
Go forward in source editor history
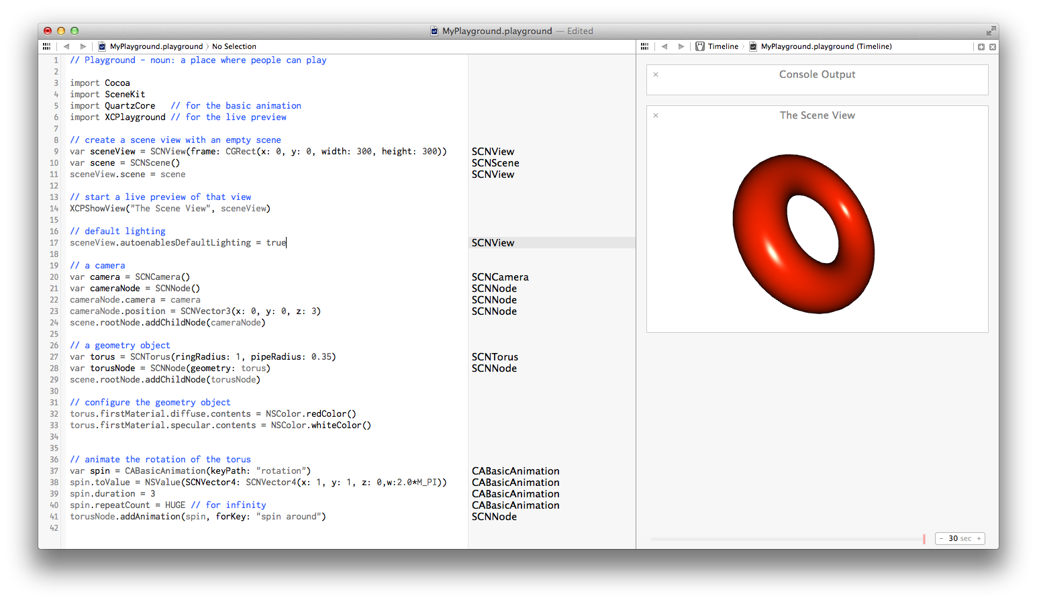point(83,46)
